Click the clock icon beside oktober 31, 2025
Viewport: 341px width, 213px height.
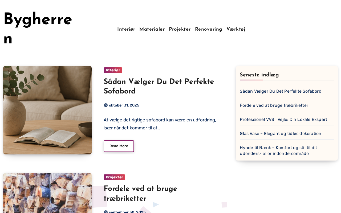coord(106,105)
